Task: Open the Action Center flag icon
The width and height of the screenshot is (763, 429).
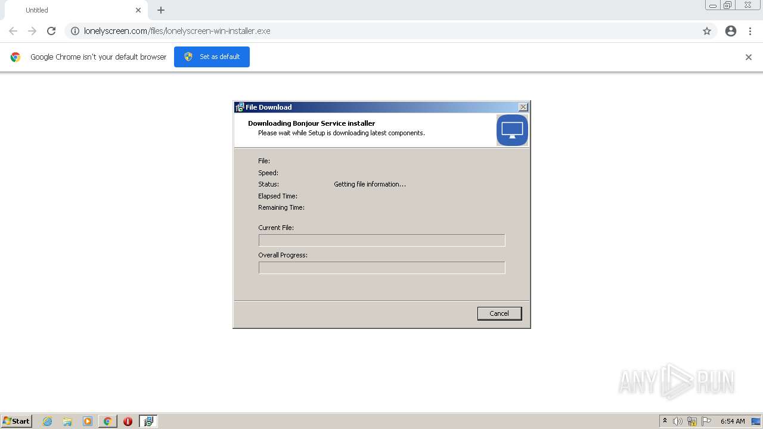Action: click(706, 421)
